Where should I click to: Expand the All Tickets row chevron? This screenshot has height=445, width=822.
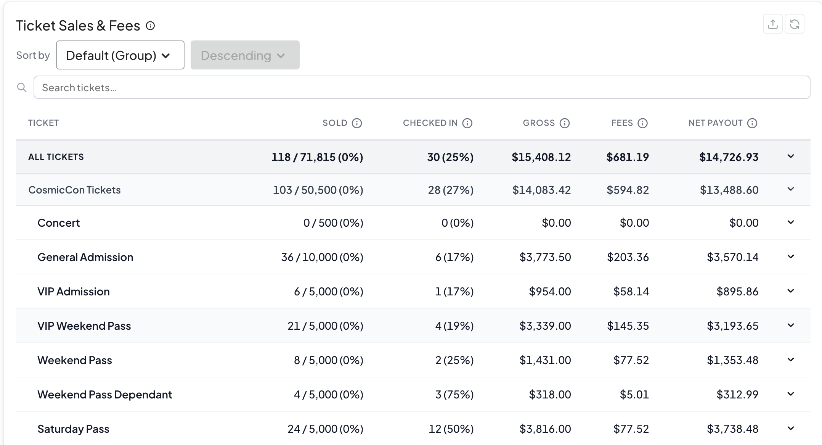click(791, 156)
